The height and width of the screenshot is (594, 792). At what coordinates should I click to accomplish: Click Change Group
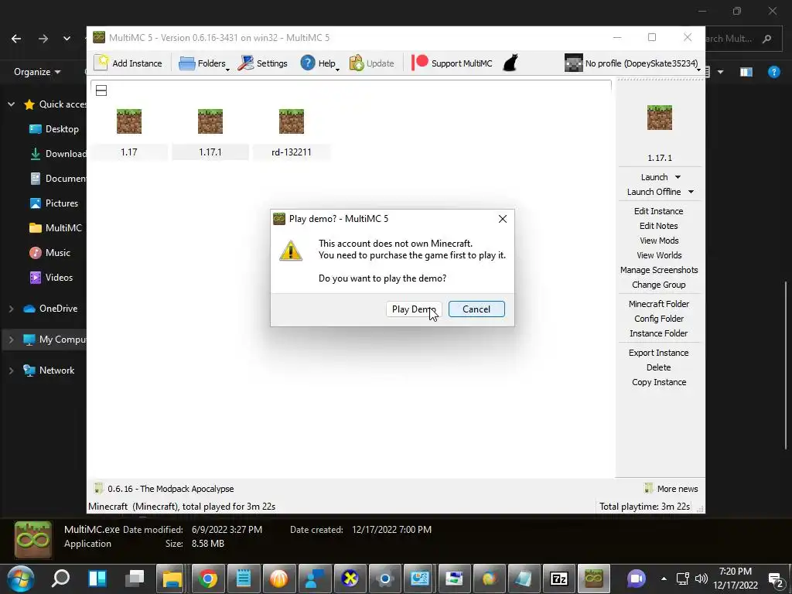click(659, 285)
